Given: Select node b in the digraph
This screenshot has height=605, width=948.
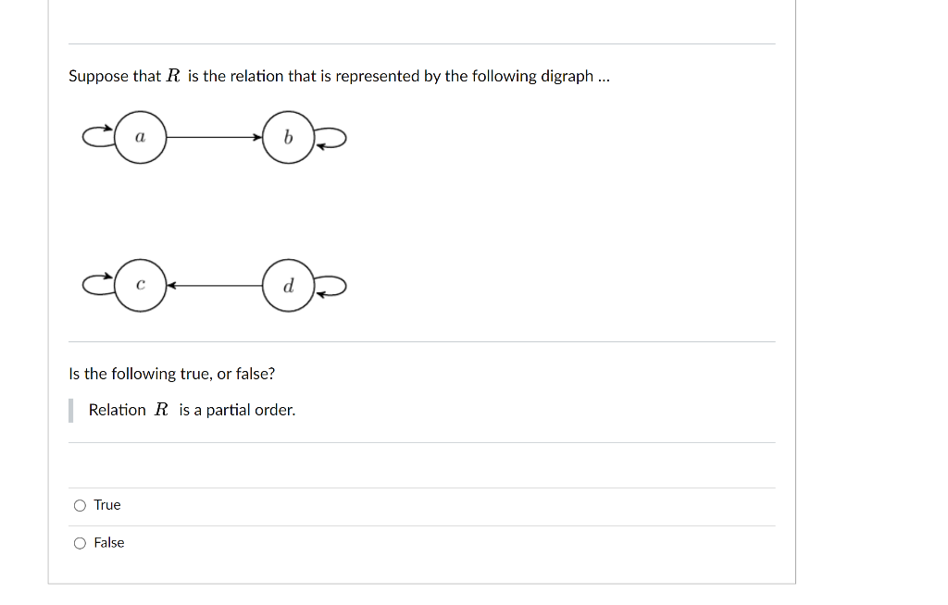Looking at the screenshot, I should (x=288, y=137).
